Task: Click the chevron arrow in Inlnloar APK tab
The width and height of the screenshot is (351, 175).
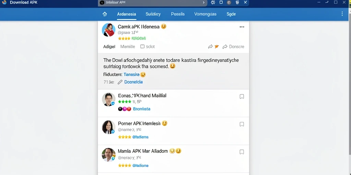Action: (204, 2)
